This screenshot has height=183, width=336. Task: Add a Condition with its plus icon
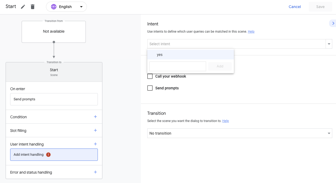click(95, 117)
